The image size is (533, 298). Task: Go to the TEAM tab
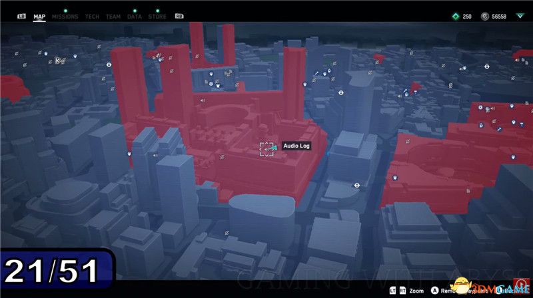pos(113,17)
